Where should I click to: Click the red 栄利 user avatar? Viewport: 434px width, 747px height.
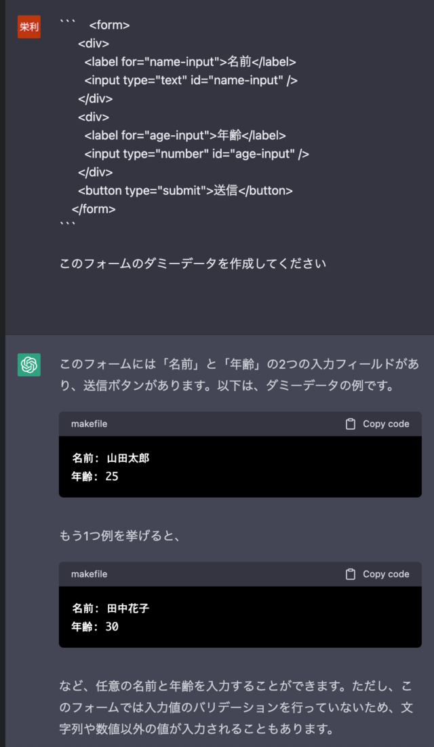point(29,27)
